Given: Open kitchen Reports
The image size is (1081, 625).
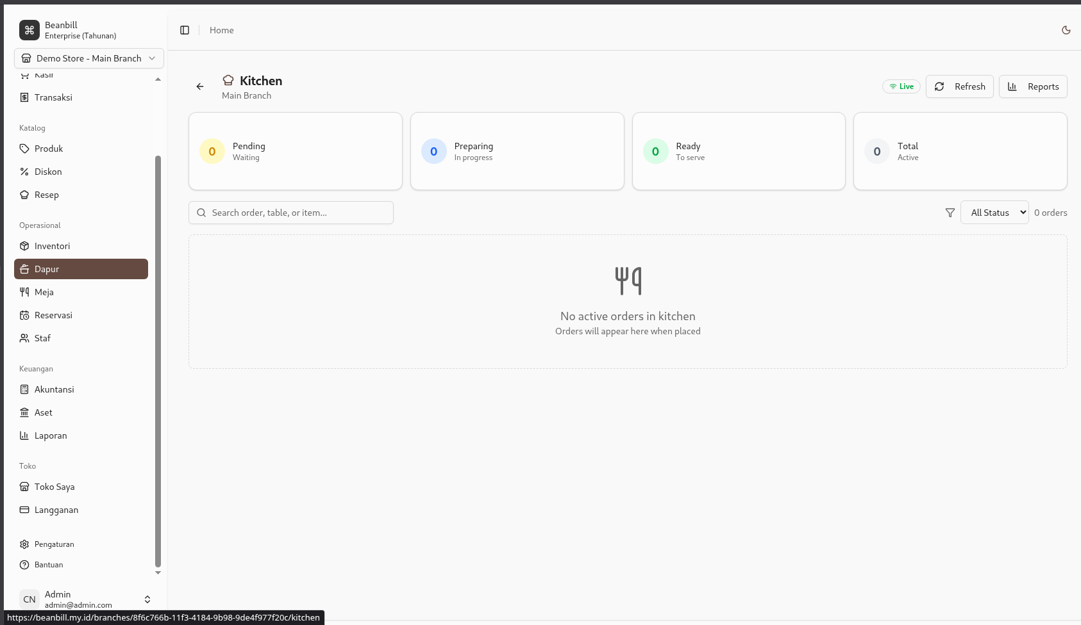Looking at the screenshot, I should click(x=1032, y=86).
